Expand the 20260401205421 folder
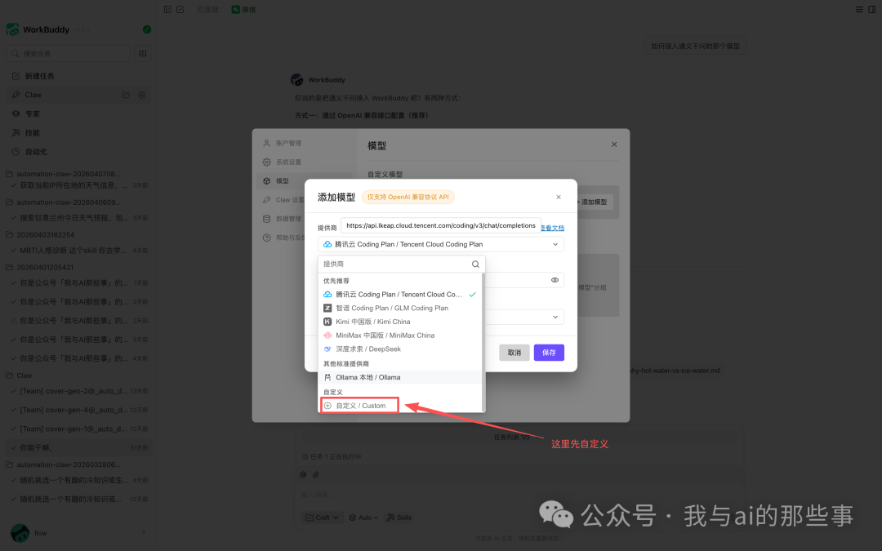The width and height of the screenshot is (882, 551). pyautogui.click(x=39, y=267)
